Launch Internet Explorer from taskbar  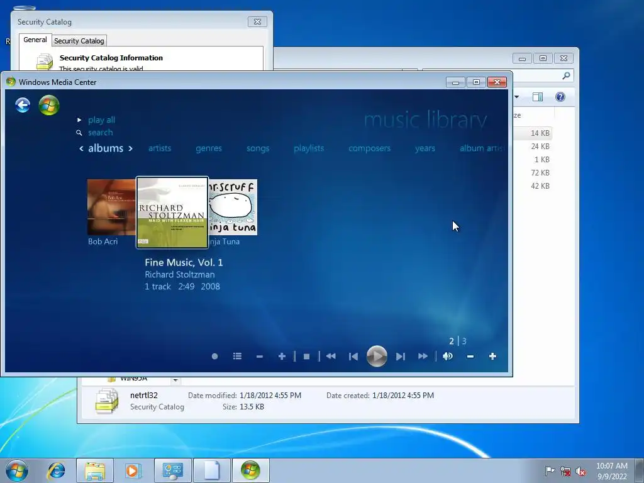point(56,470)
